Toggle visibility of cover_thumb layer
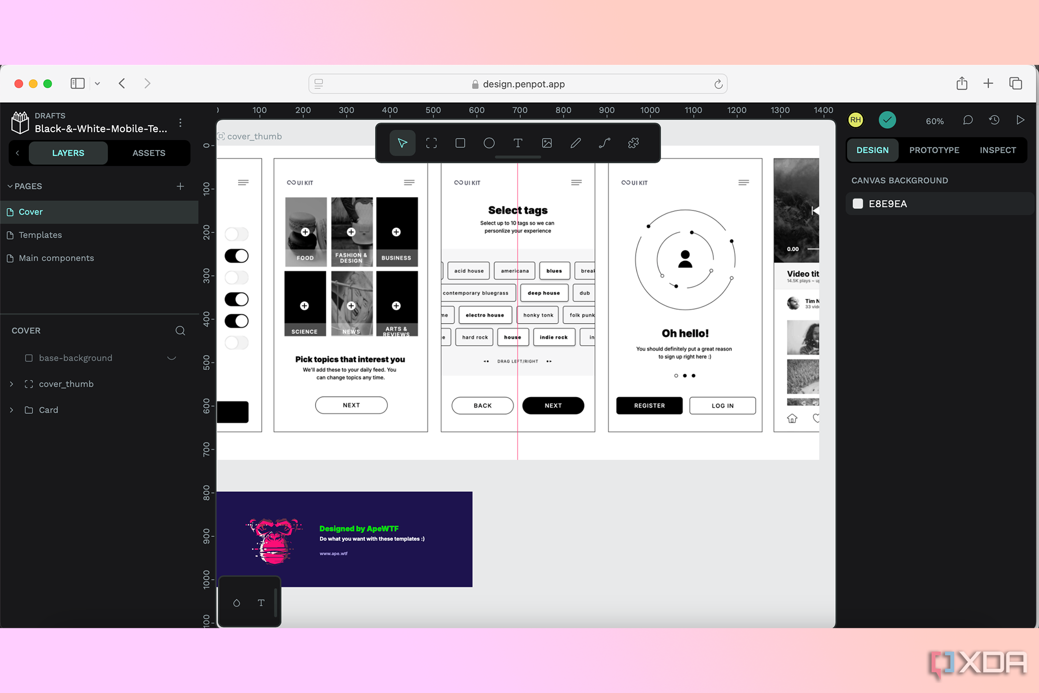The width and height of the screenshot is (1039, 693). tap(172, 384)
